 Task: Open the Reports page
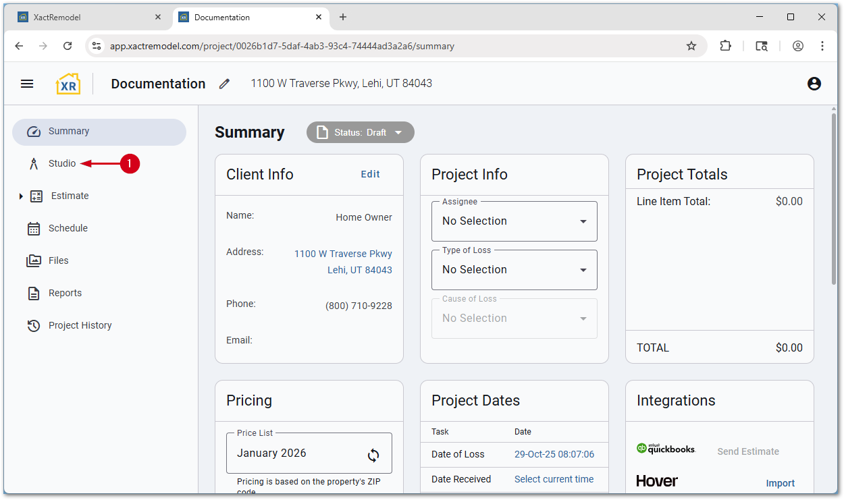pos(65,293)
